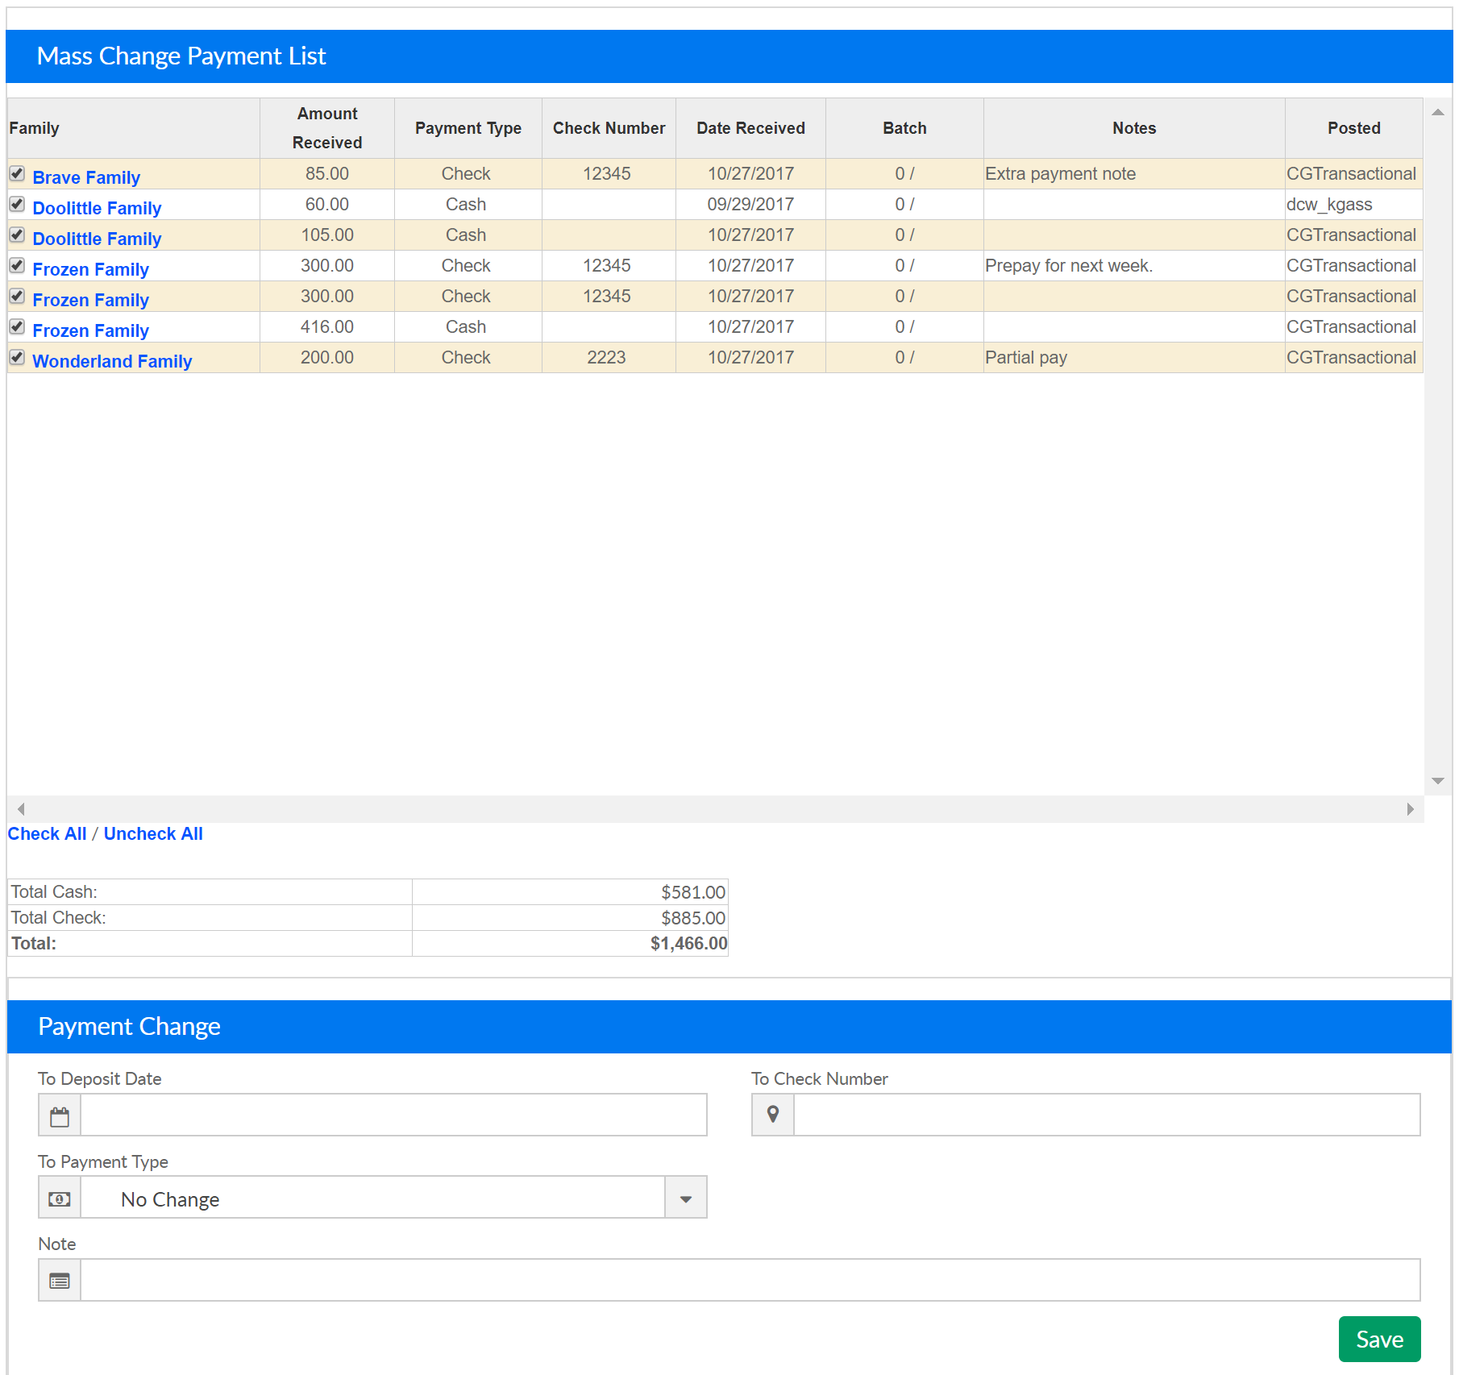The image size is (1459, 1375).
Task: Click the scroll down arrow of payment list
Action: [1437, 781]
